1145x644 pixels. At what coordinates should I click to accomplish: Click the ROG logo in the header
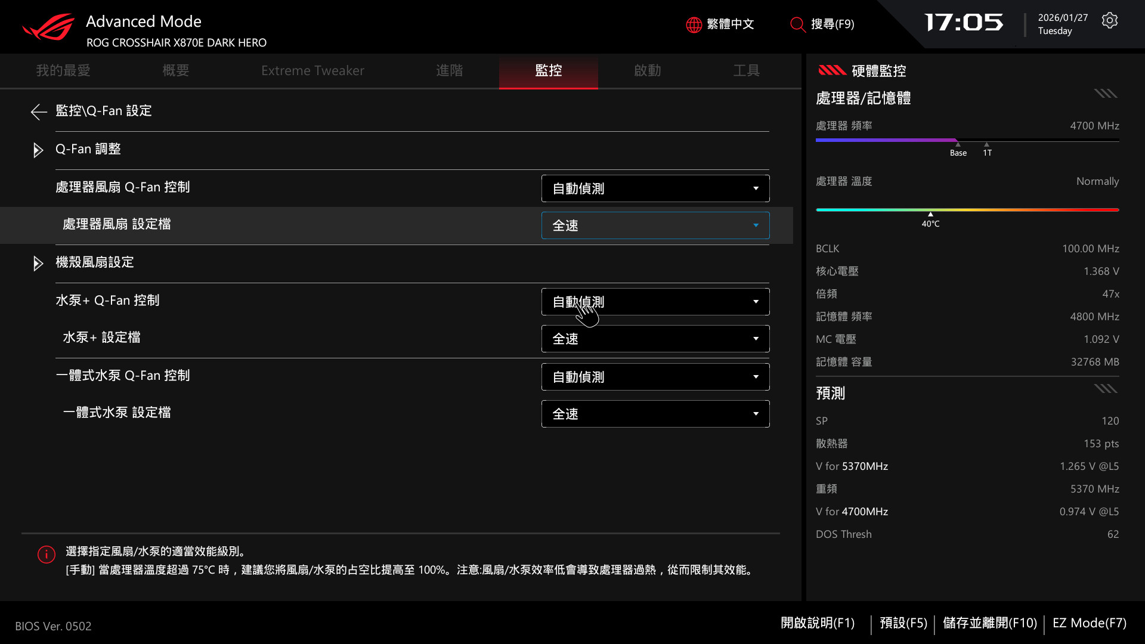tap(49, 27)
